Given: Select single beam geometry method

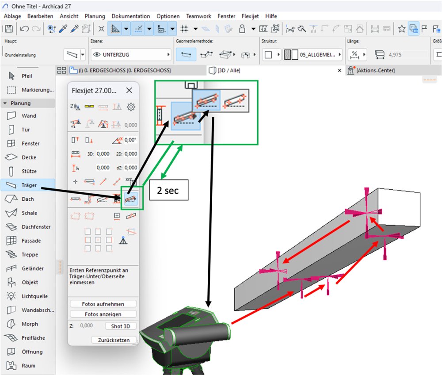Looking at the screenshot, I should (x=186, y=54).
